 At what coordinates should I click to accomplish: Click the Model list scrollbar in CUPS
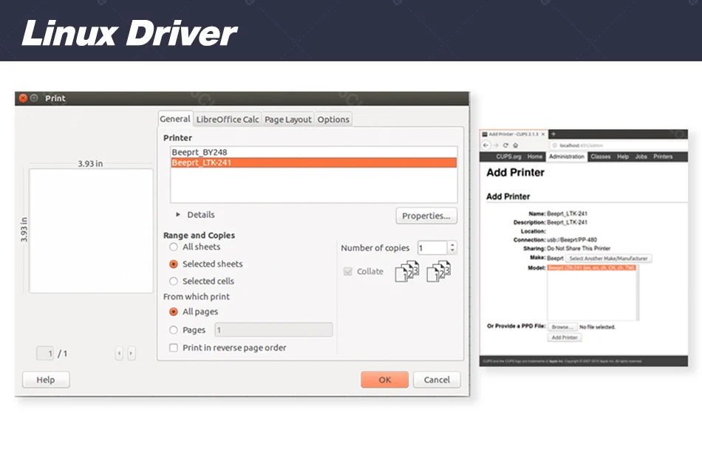[x=637, y=292]
